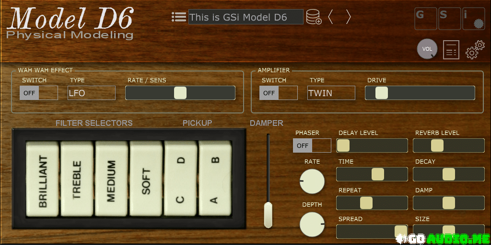Click the reverb DAMP slider handle
491x245 pixels.
click(x=449, y=203)
